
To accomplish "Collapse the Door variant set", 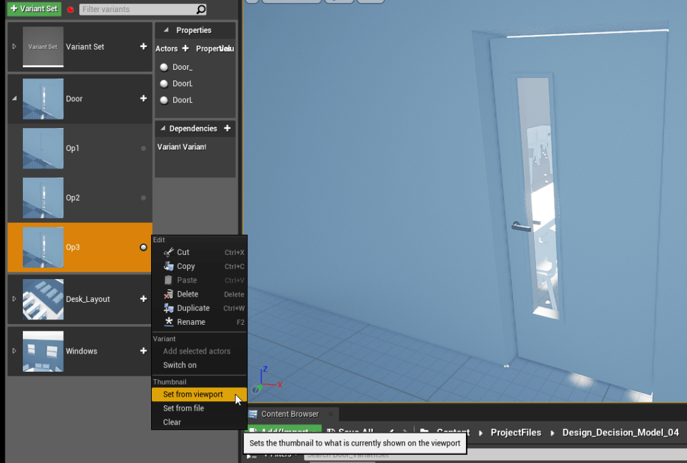I will pos(14,99).
